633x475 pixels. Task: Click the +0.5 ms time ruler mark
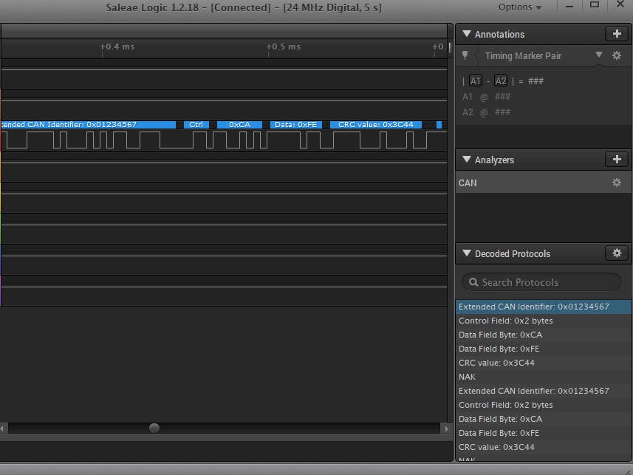coord(284,47)
